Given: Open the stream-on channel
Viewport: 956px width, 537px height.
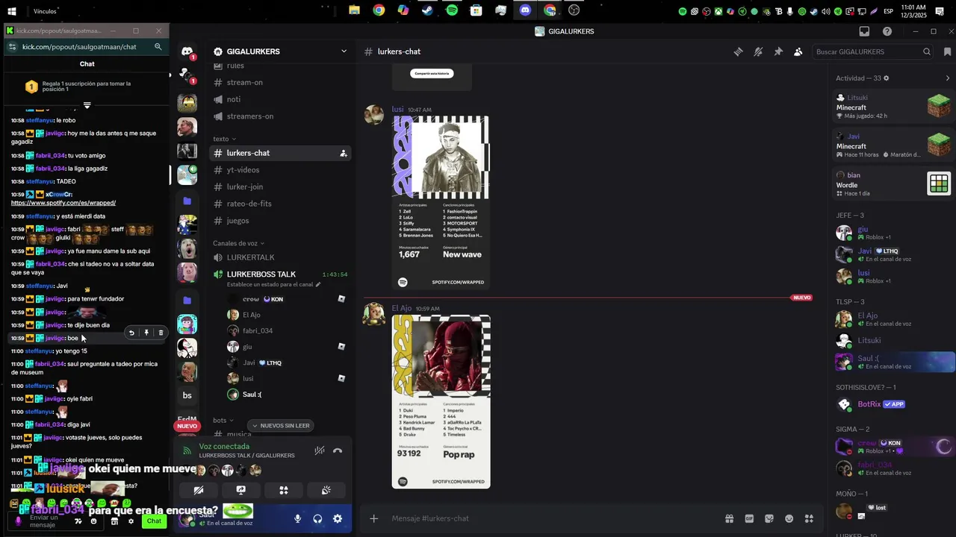Looking at the screenshot, I should [x=280, y=82].
